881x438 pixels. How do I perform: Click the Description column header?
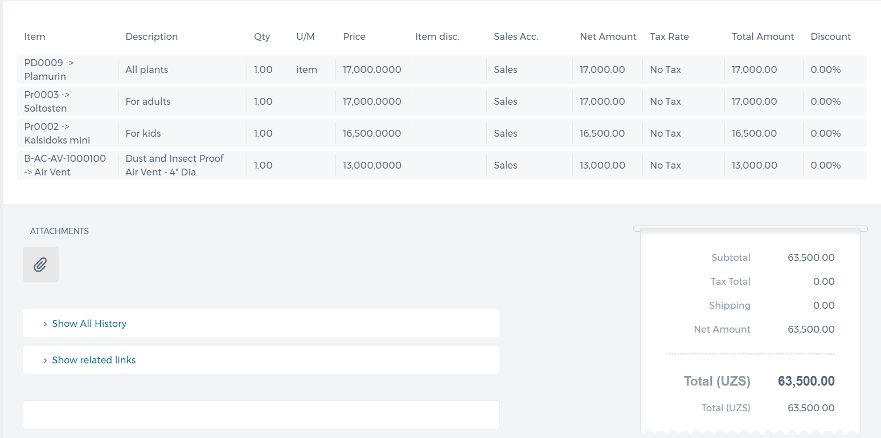(x=151, y=36)
